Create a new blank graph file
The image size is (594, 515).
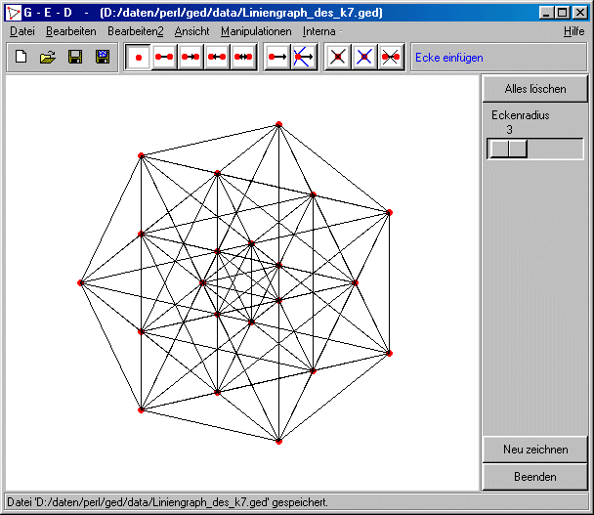(x=21, y=57)
